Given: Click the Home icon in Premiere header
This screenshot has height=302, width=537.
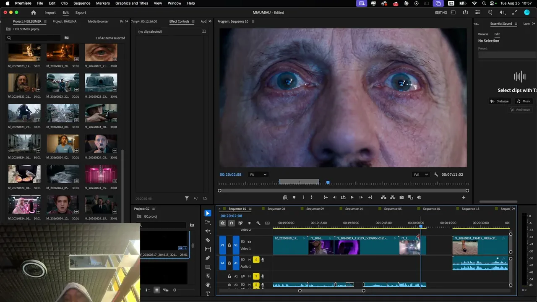Looking at the screenshot, I should point(34,13).
